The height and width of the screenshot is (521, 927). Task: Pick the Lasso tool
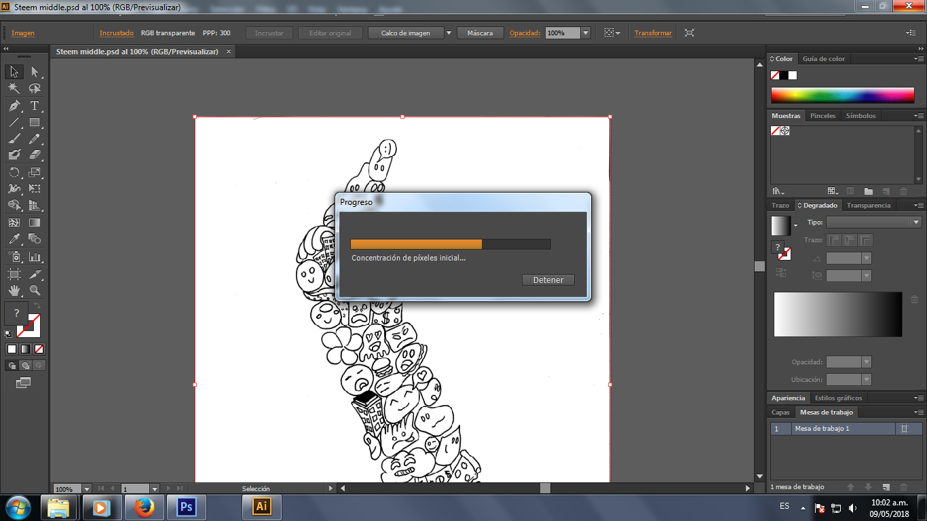(35, 89)
